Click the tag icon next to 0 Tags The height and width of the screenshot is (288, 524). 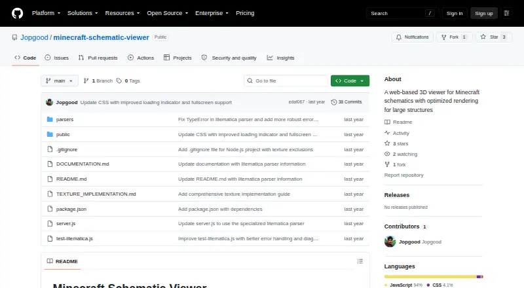119,81
